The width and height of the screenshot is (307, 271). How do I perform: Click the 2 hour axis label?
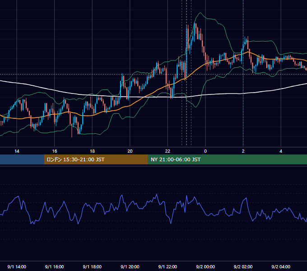click(243, 151)
